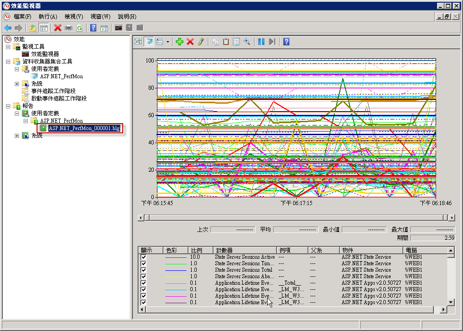Expand the 系統 node under 報告
The width and height of the screenshot is (463, 331).
tap(17, 136)
